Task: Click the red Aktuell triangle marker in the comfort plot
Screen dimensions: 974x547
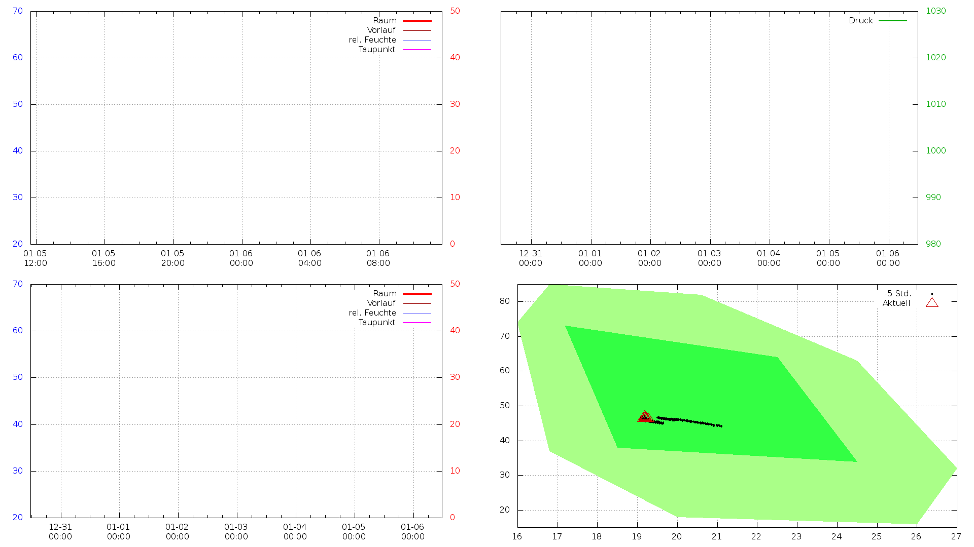Action: point(645,417)
